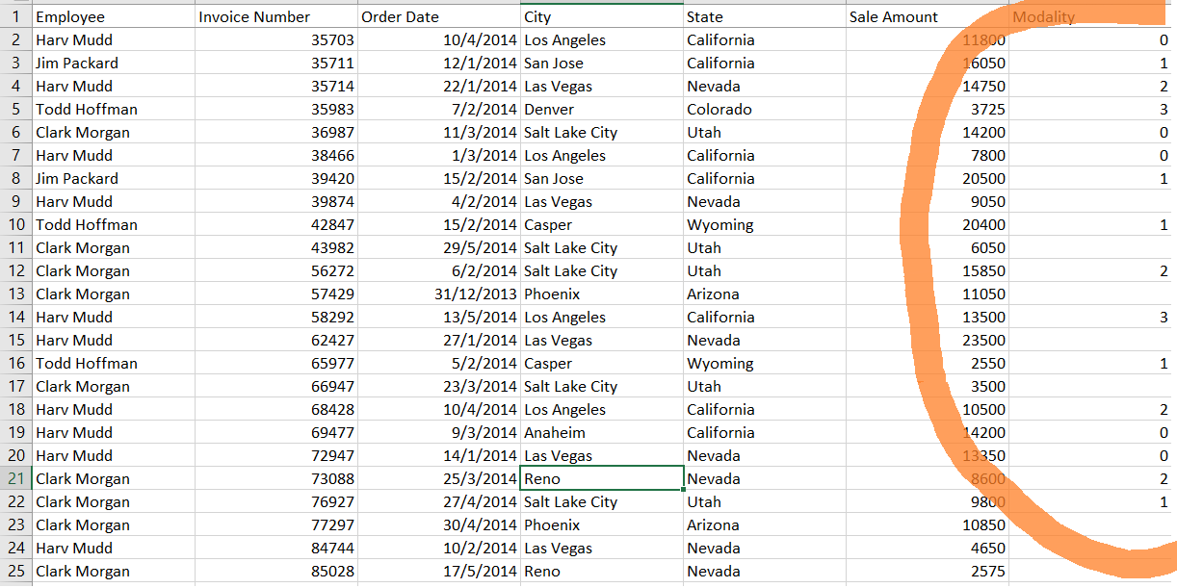
Task: Select row header number 21
Action: point(15,478)
